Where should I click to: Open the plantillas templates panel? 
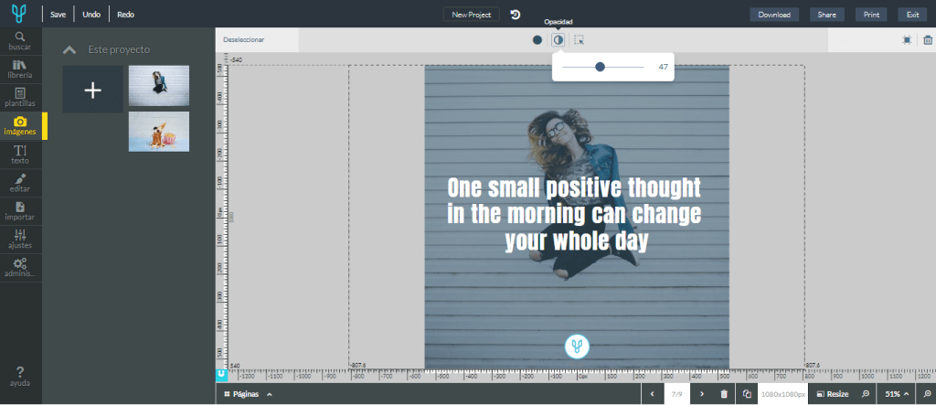point(20,98)
